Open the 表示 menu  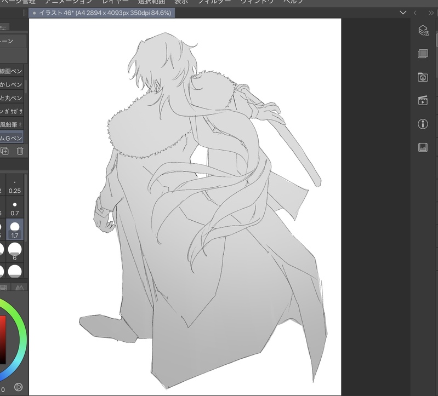click(x=181, y=2)
